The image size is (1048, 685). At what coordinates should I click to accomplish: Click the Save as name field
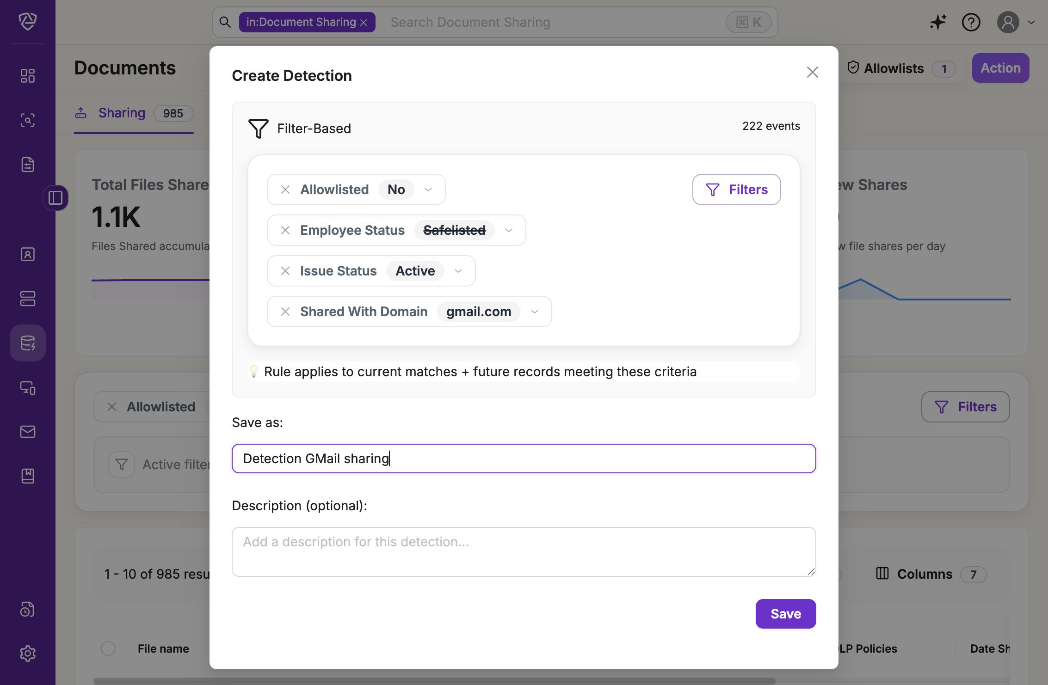(x=524, y=459)
